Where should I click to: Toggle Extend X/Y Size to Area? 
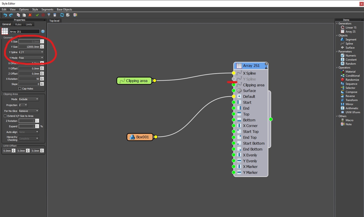point(5,116)
